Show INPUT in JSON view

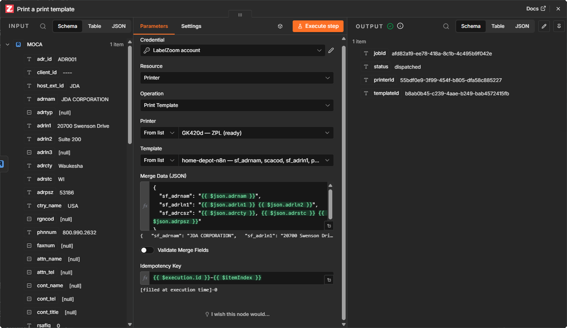pos(119,26)
